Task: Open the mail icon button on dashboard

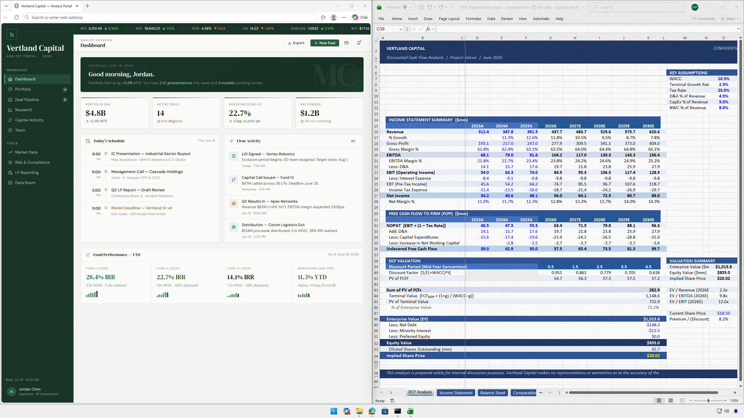Action: [x=346, y=43]
